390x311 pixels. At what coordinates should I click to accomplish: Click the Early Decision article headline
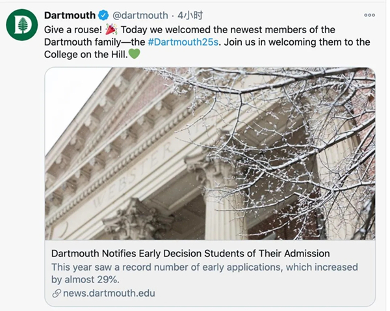(x=190, y=252)
